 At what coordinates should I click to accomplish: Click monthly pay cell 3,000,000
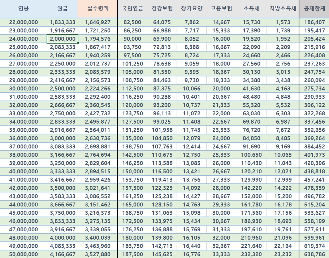tap(62, 138)
